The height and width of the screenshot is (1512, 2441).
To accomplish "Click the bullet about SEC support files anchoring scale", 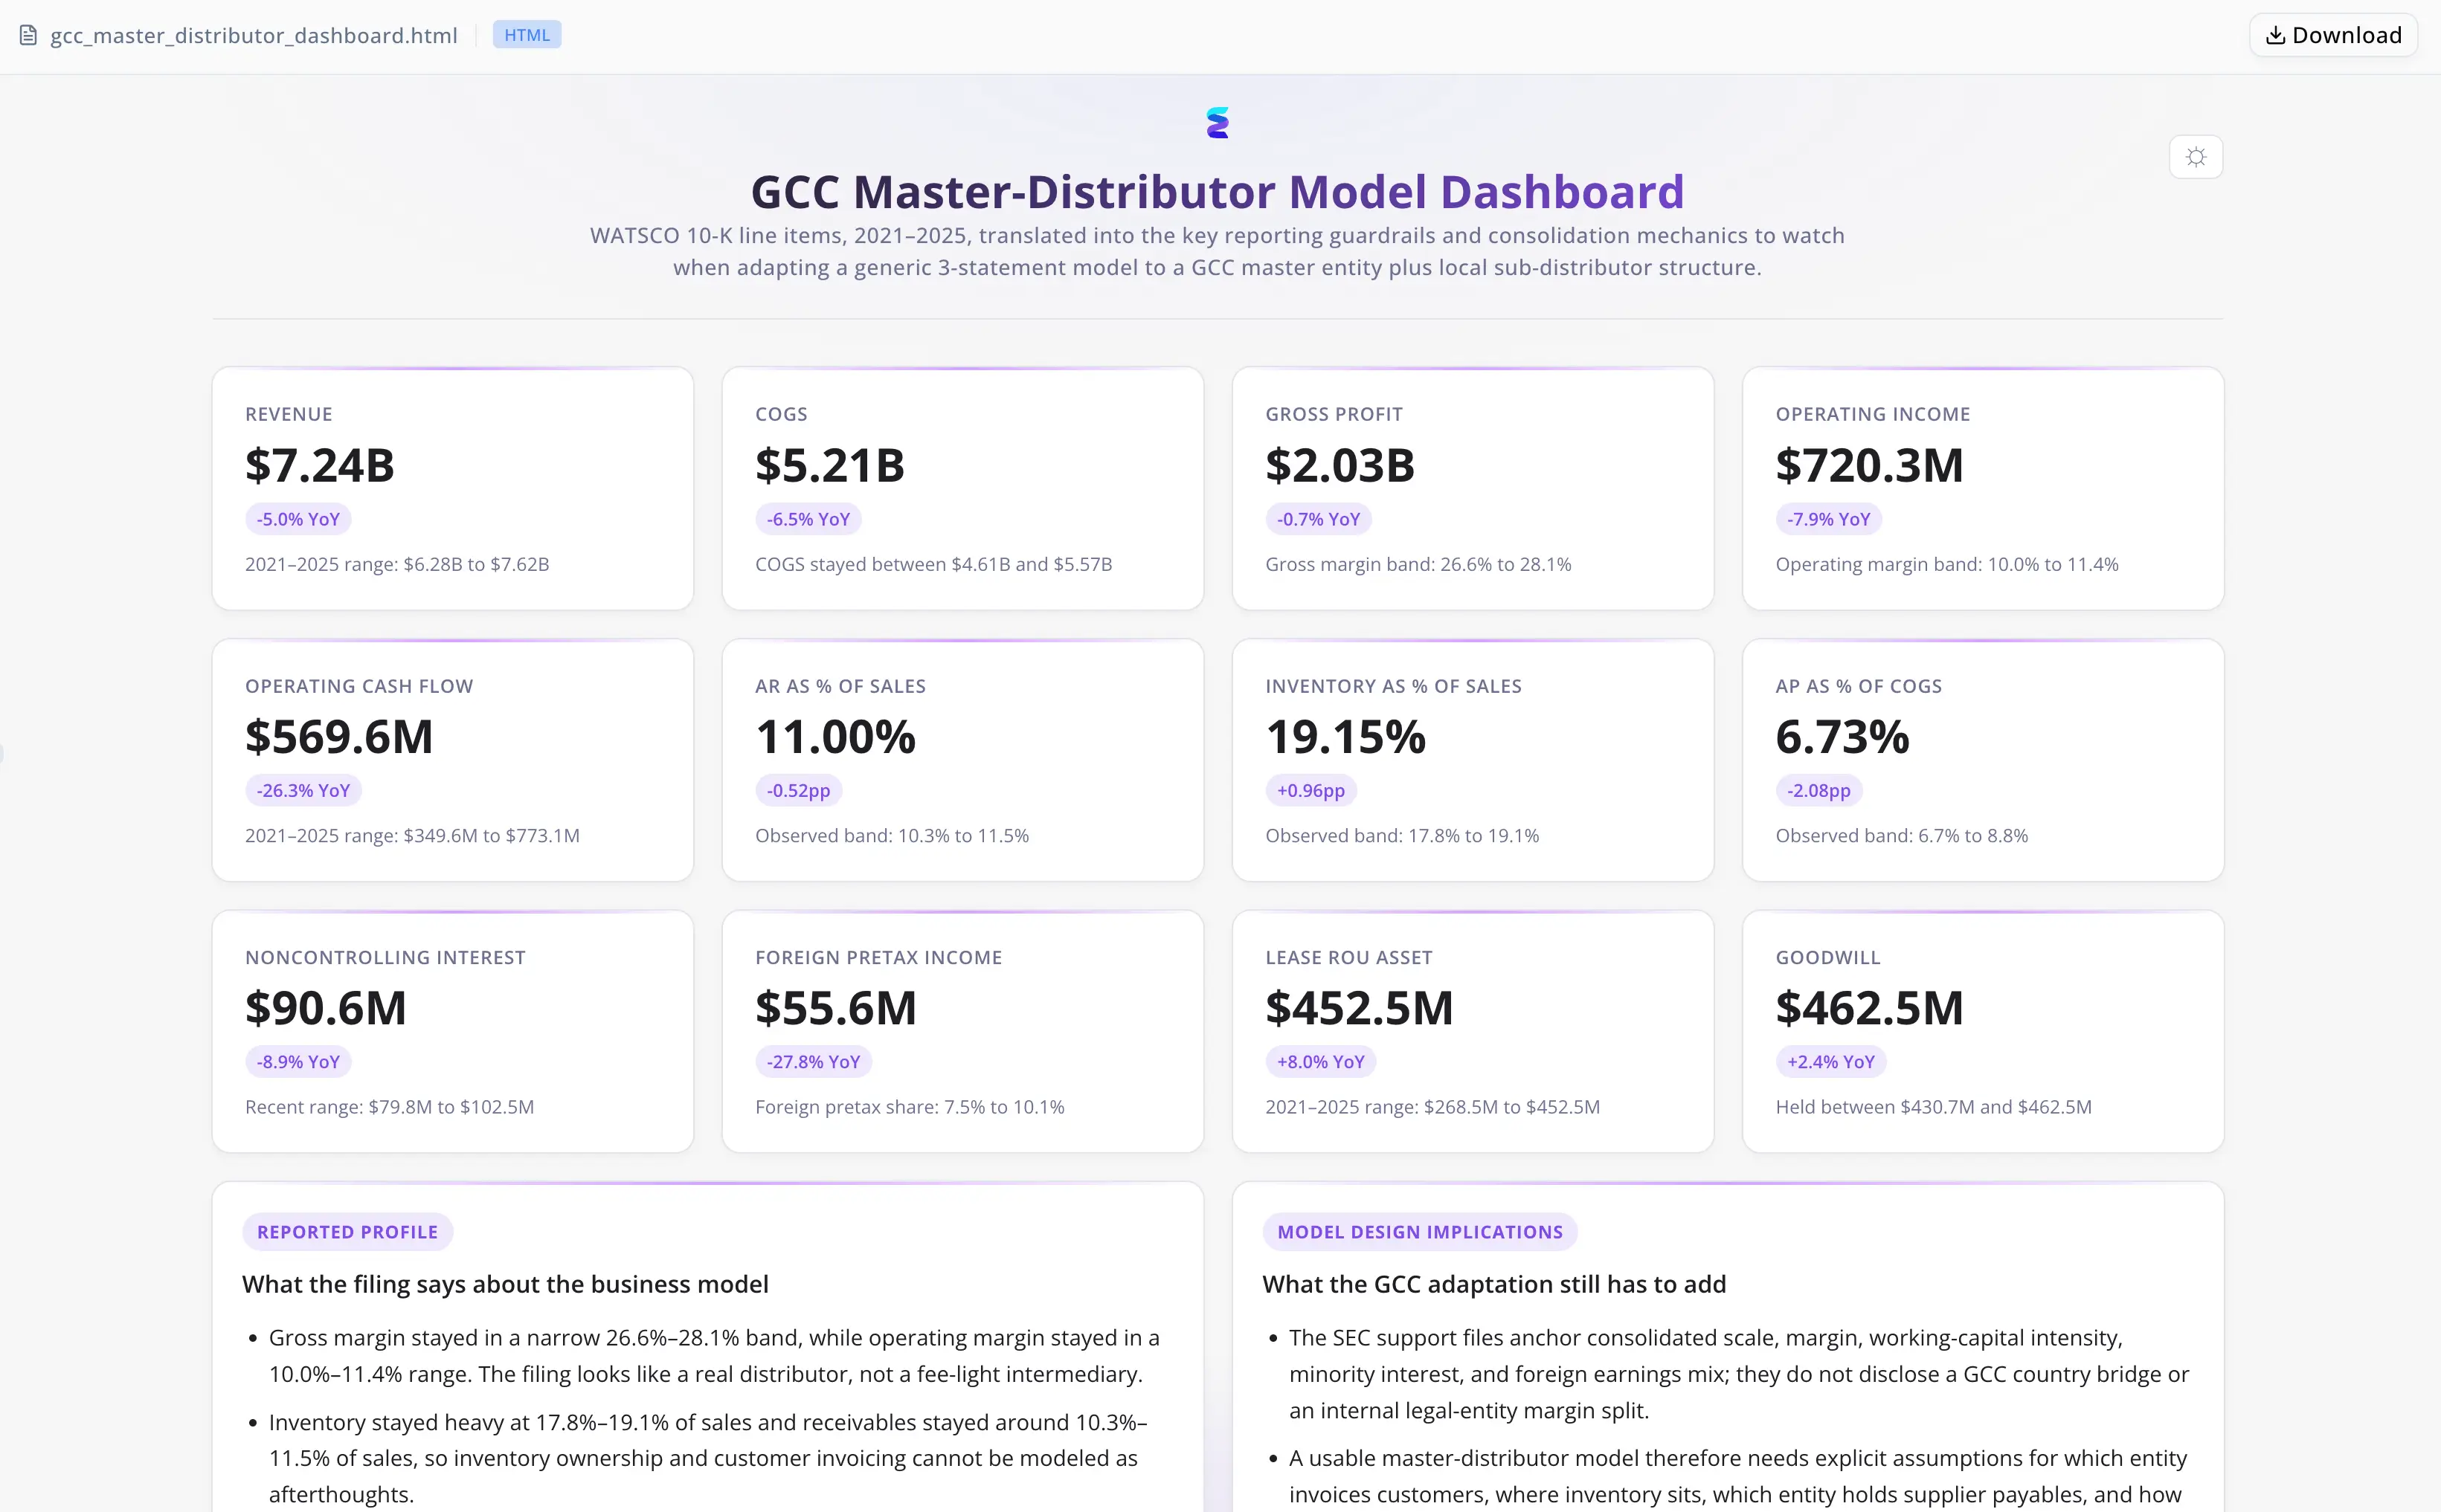I will [1739, 1374].
